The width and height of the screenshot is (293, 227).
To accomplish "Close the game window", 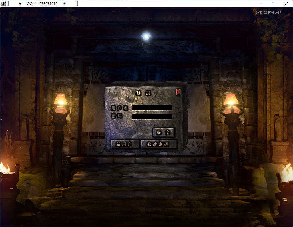I will tap(286, 4).
